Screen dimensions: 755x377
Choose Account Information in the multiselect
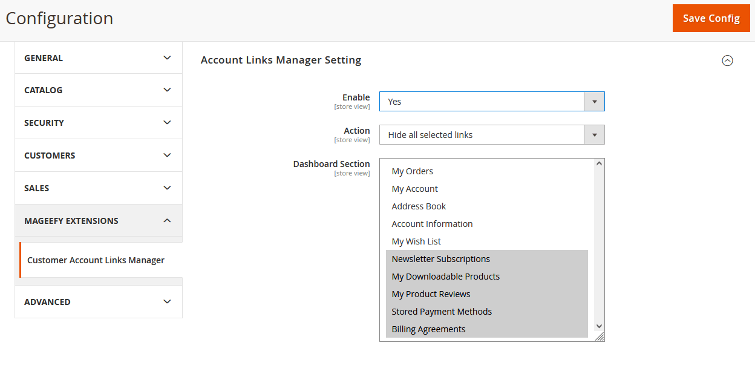(x=432, y=224)
